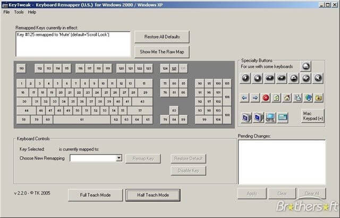340x218 pixels.
Task: Select the Enter key numbered 43
Action: (142, 102)
